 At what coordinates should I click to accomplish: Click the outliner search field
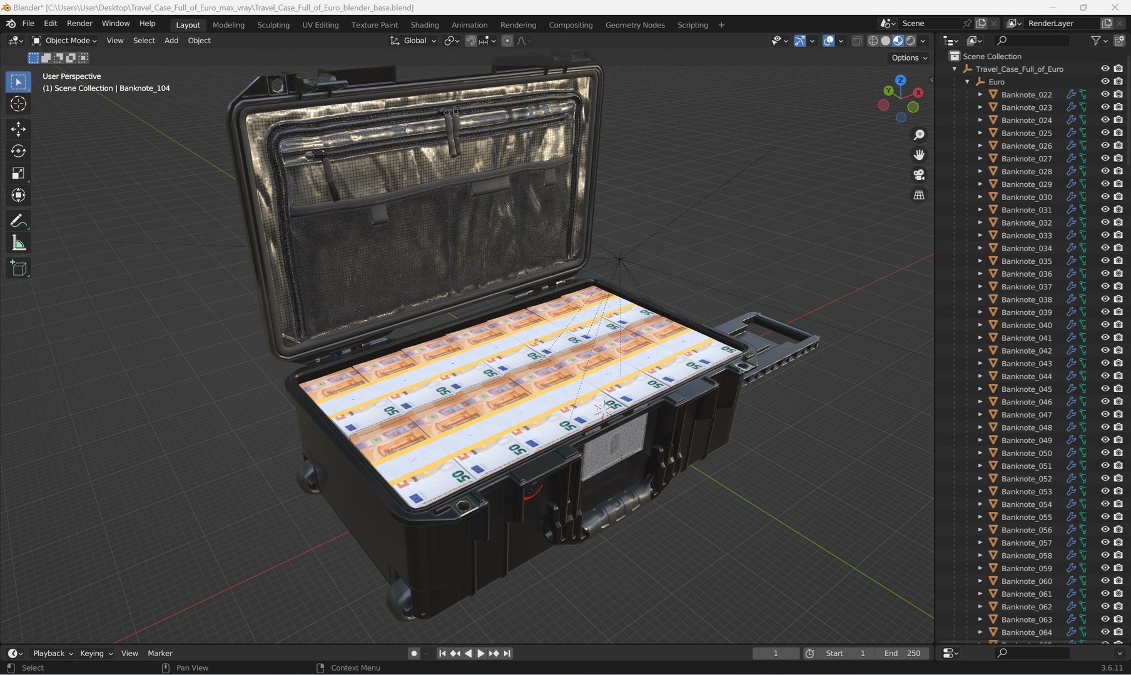pos(1032,41)
